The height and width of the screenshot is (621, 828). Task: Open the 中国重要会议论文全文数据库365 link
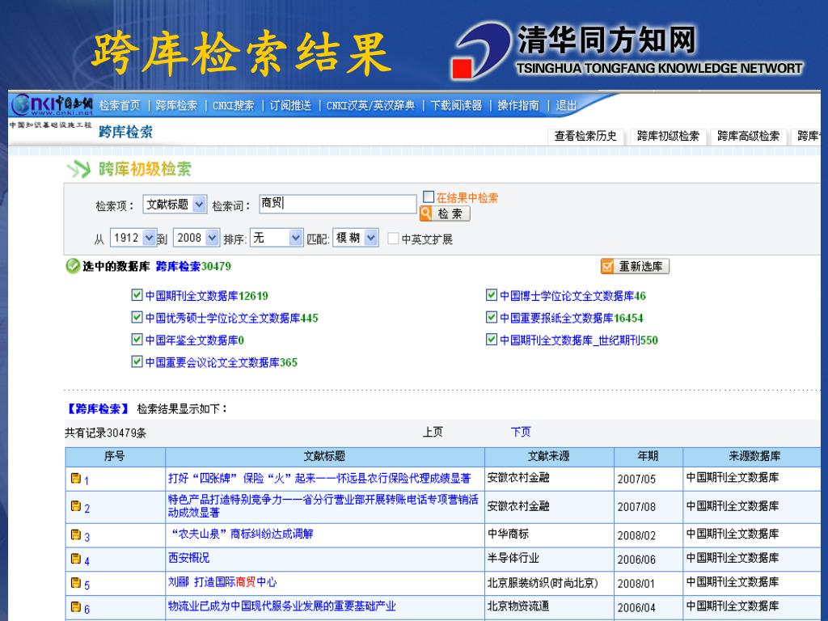[x=222, y=362]
